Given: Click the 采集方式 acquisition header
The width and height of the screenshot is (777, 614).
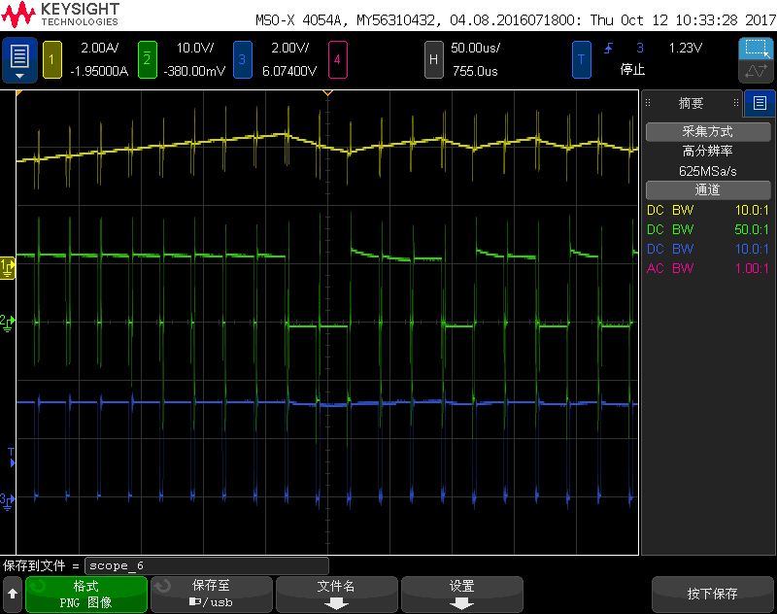Looking at the screenshot, I should [708, 131].
